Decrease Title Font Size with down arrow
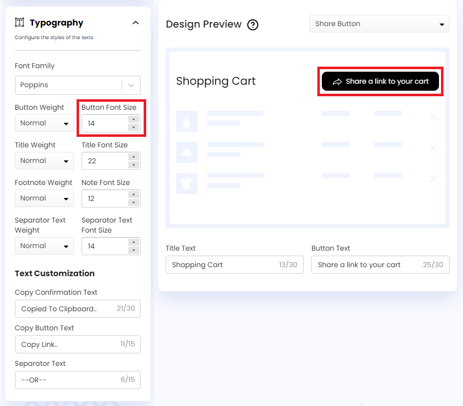The height and width of the screenshot is (406, 463). (133, 165)
